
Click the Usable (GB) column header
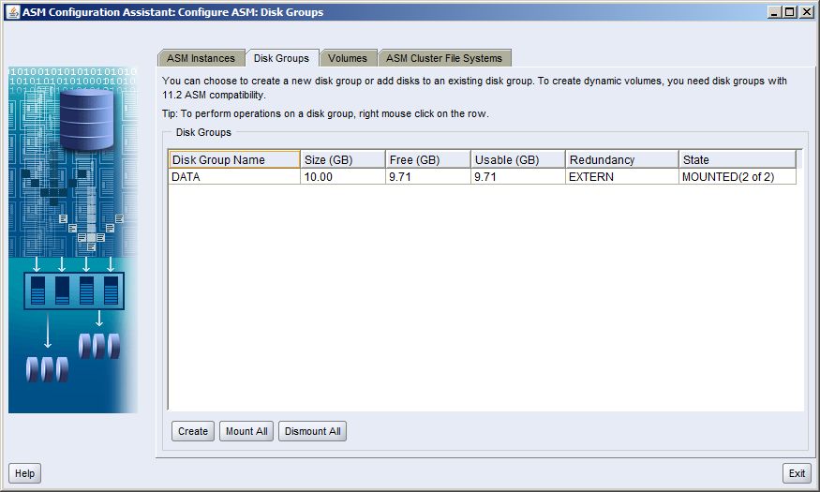(518, 159)
